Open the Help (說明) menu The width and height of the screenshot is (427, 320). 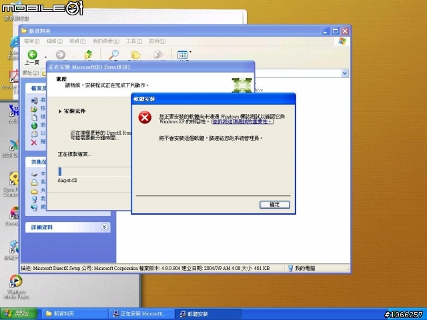pos(157,41)
